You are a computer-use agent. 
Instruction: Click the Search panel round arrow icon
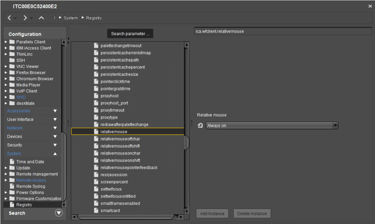coord(59,213)
